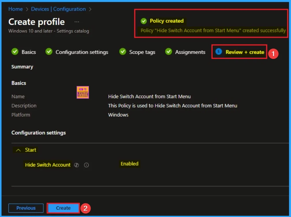Go to the Basics tab
Viewport: 291px width, 217px height.
pyautogui.click(x=29, y=52)
